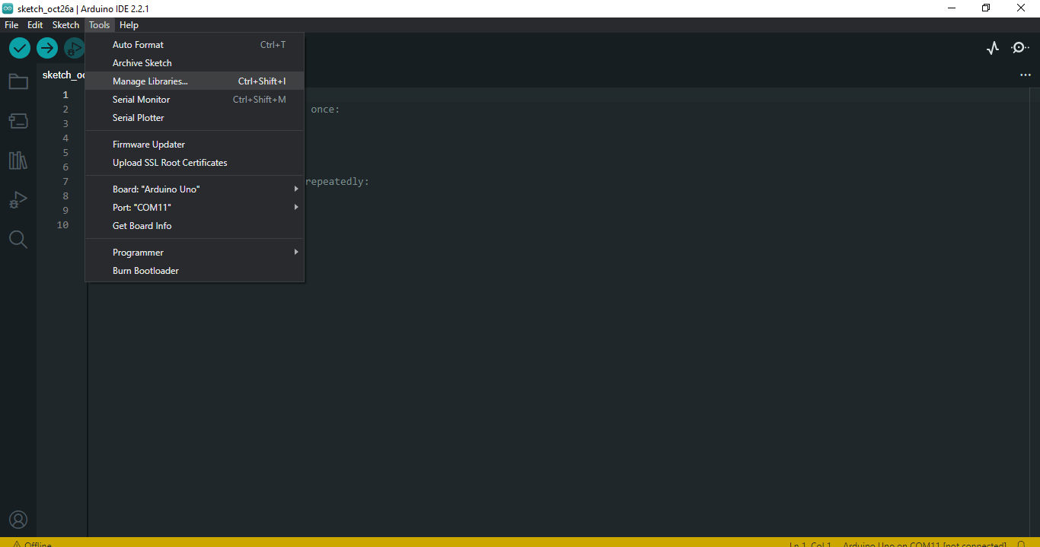
Task: Open the Serial Monitor icon top right
Action: click(1019, 47)
